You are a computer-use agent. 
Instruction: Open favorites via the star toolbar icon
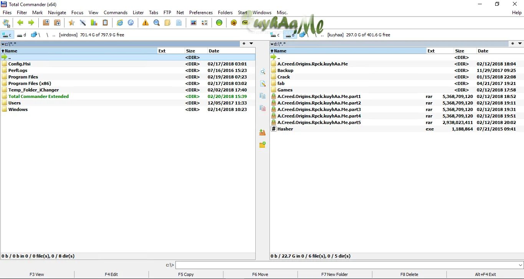(71, 23)
